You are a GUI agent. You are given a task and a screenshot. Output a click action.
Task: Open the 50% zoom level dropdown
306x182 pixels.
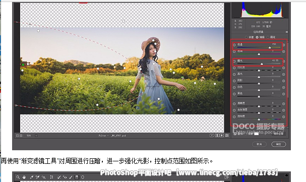tap(36, 136)
